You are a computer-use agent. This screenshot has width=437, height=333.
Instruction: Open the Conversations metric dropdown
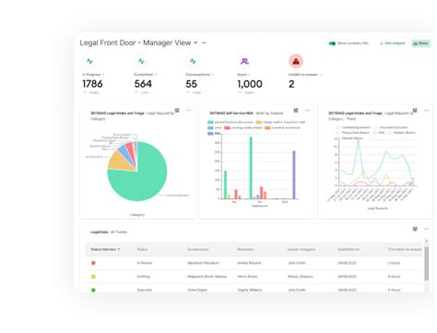(x=213, y=75)
